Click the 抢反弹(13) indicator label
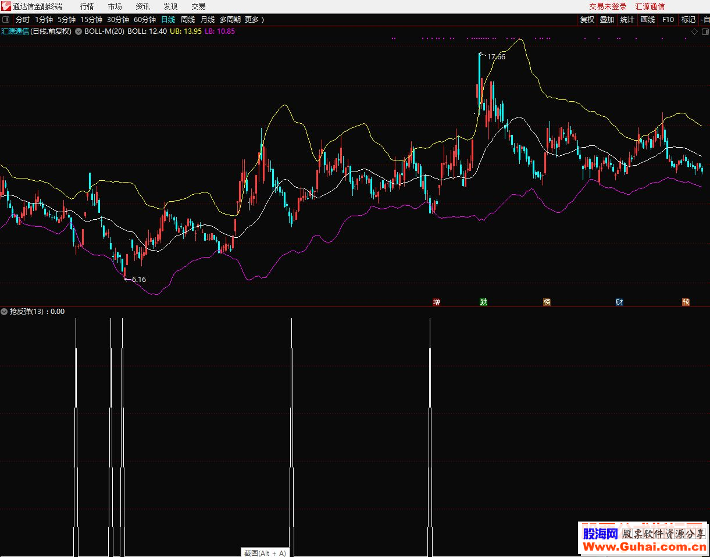The image size is (710, 557). [26, 312]
